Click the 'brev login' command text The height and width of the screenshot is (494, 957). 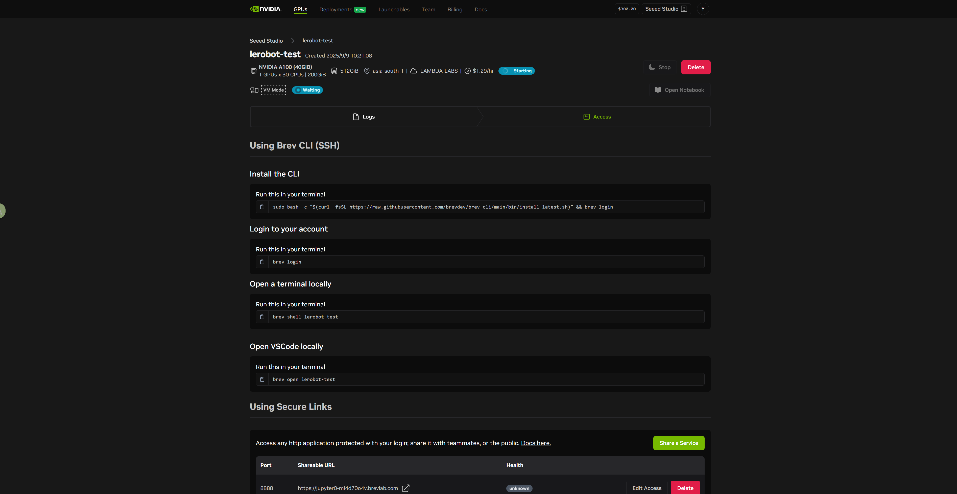(x=287, y=262)
